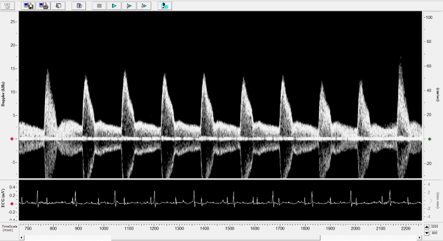Click the horizontal scrollbar thumb
The height and width of the screenshot is (241, 443).
click(x=216, y=238)
